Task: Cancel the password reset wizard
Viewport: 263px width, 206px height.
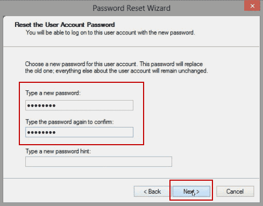Action: point(235,191)
